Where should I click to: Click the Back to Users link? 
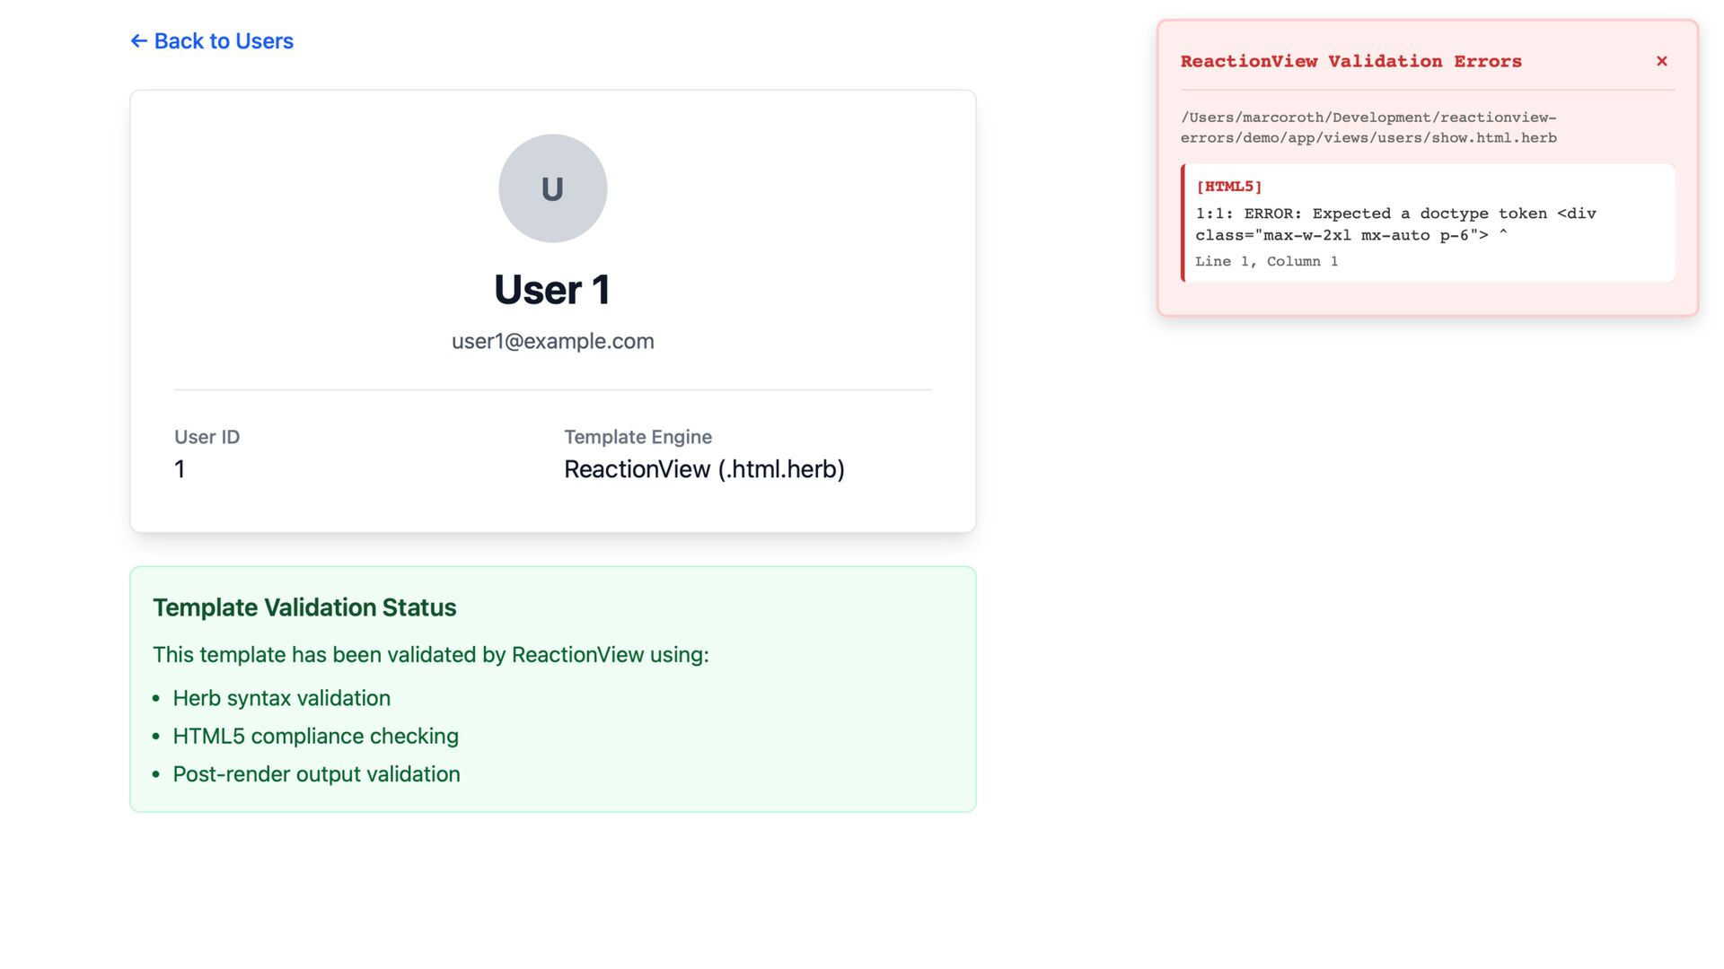[x=212, y=41]
